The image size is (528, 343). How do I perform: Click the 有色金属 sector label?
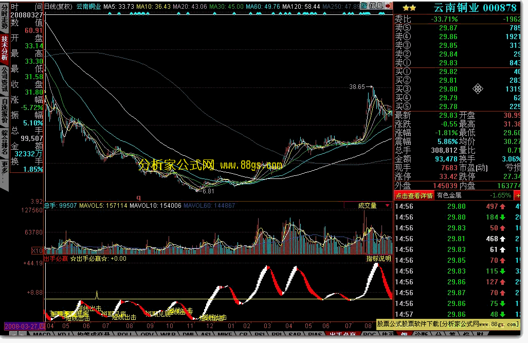[x=449, y=195]
